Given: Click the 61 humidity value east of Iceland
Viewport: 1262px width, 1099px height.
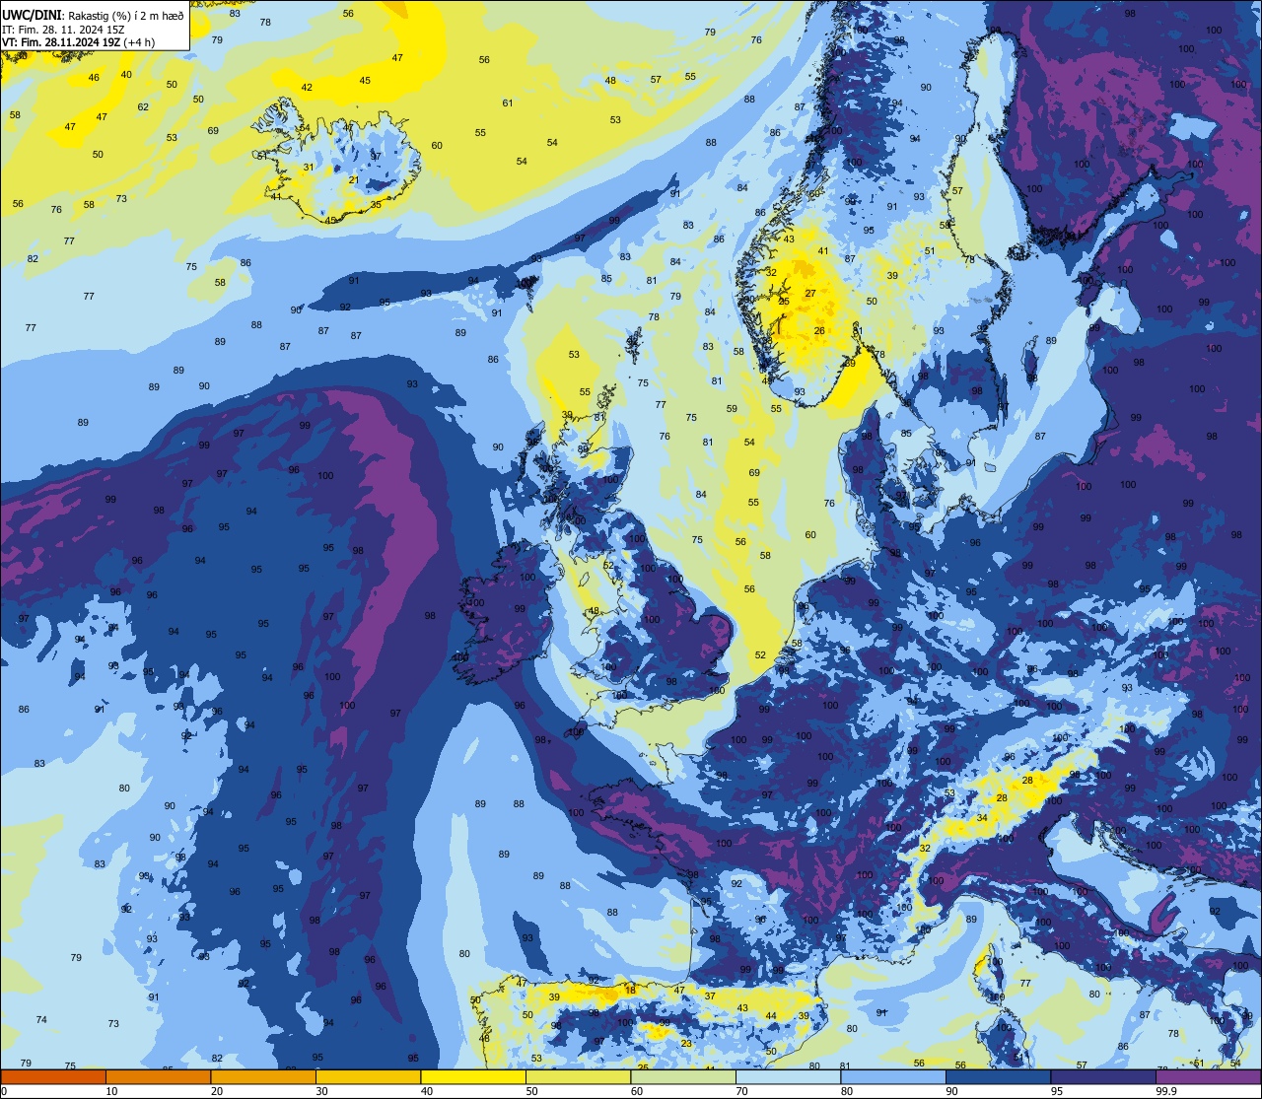Looking at the screenshot, I should pos(508,103).
